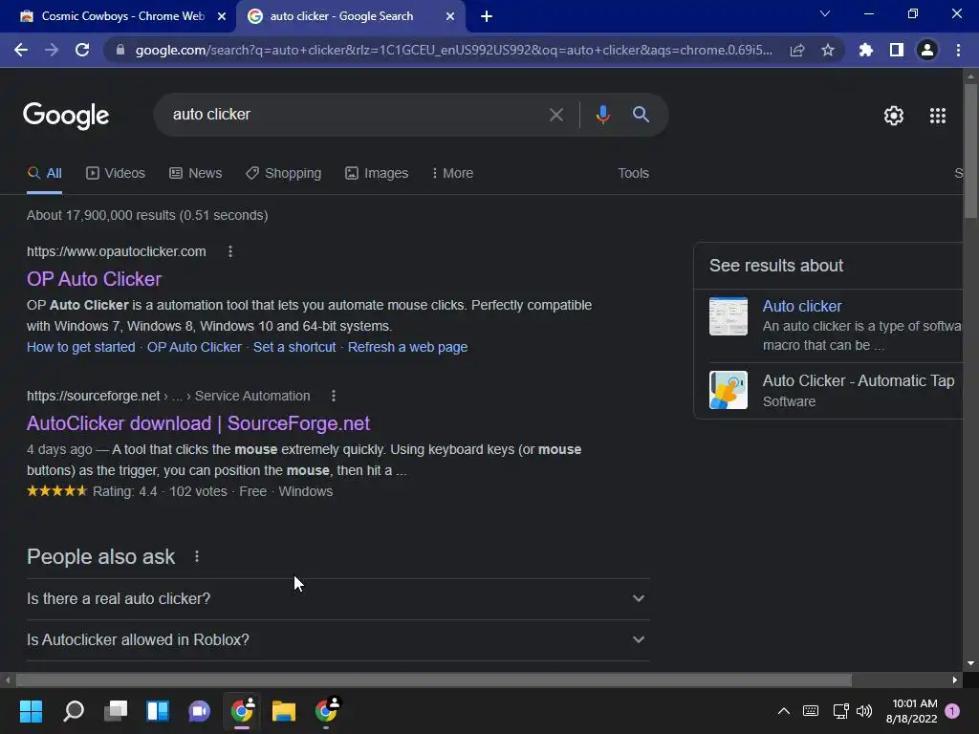The height and width of the screenshot is (734, 979).
Task: Go back to the previous page
Action: coord(21,50)
